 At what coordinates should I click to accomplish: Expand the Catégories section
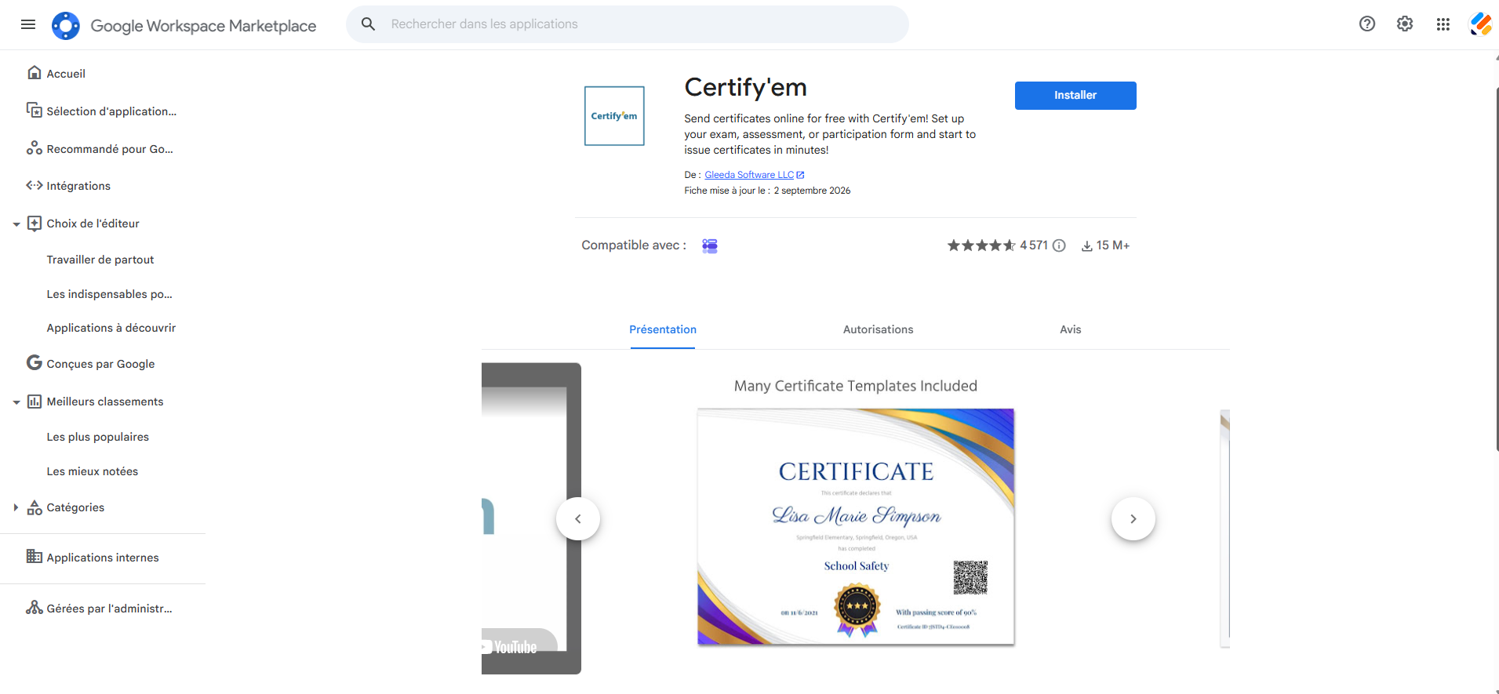tap(16, 507)
